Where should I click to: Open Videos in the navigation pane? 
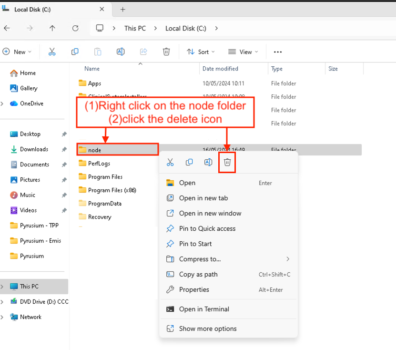tap(23, 210)
